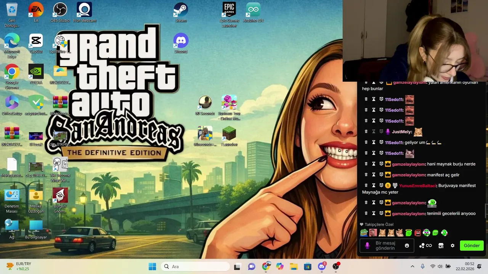Open the Epic Games Launcher icon
488x274 pixels.
[229, 15]
